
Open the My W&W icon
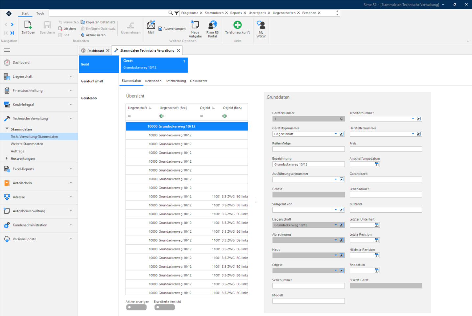261,25
